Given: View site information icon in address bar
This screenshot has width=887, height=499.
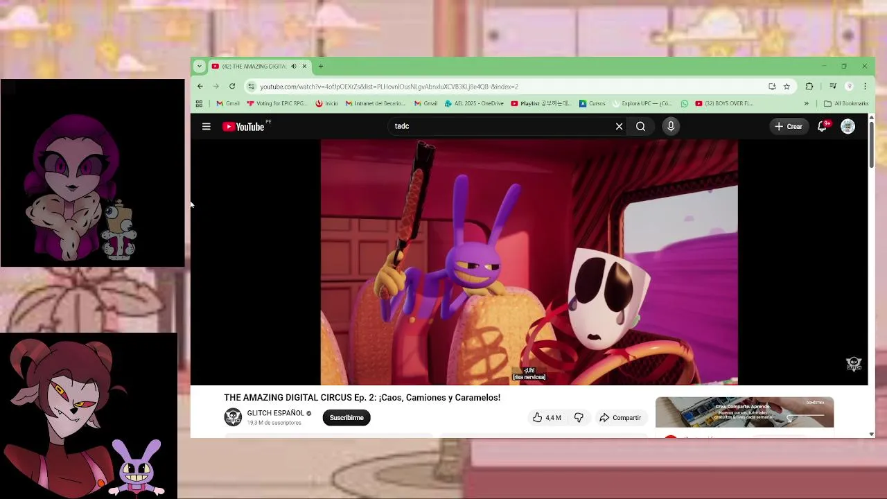Looking at the screenshot, I should [251, 87].
